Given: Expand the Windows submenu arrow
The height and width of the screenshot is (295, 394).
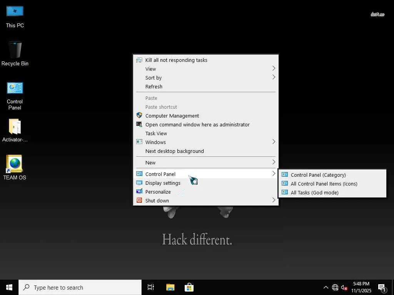Looking at the screenshot, I should tap(274, 142).
